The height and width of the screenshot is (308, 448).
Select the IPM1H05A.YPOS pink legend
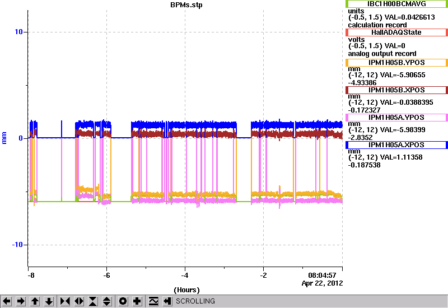[x=396, y=118]
